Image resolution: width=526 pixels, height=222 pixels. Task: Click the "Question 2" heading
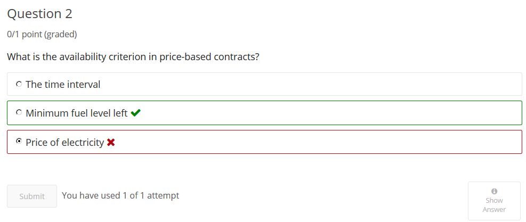click(x=39, y=14)
